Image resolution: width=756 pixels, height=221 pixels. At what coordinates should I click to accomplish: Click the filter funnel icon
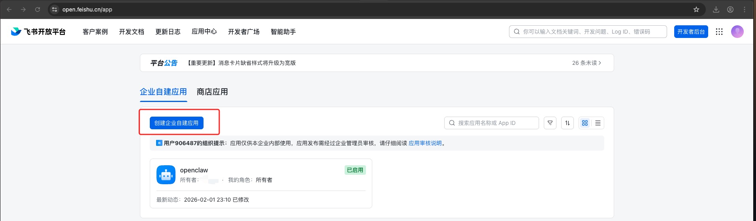[x=550, y=123]
